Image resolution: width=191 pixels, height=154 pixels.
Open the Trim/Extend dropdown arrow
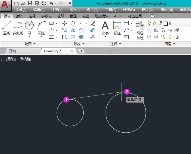coord(86,23)
